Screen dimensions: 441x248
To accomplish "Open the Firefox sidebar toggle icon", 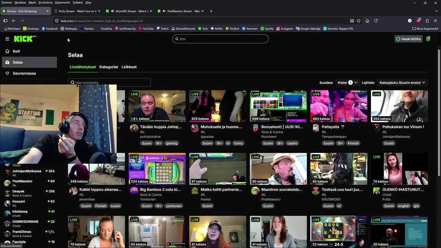I will pyautogui.click(x=6, y=21).
